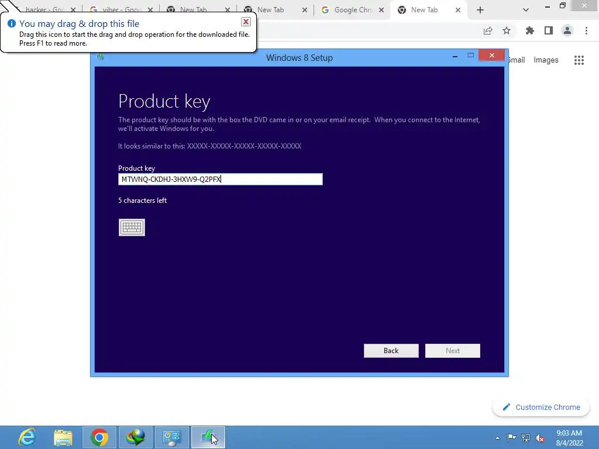This screenshot has height=449, width=599.
Task: Minimize the Windows 8 Setup window
Action: 455,57
